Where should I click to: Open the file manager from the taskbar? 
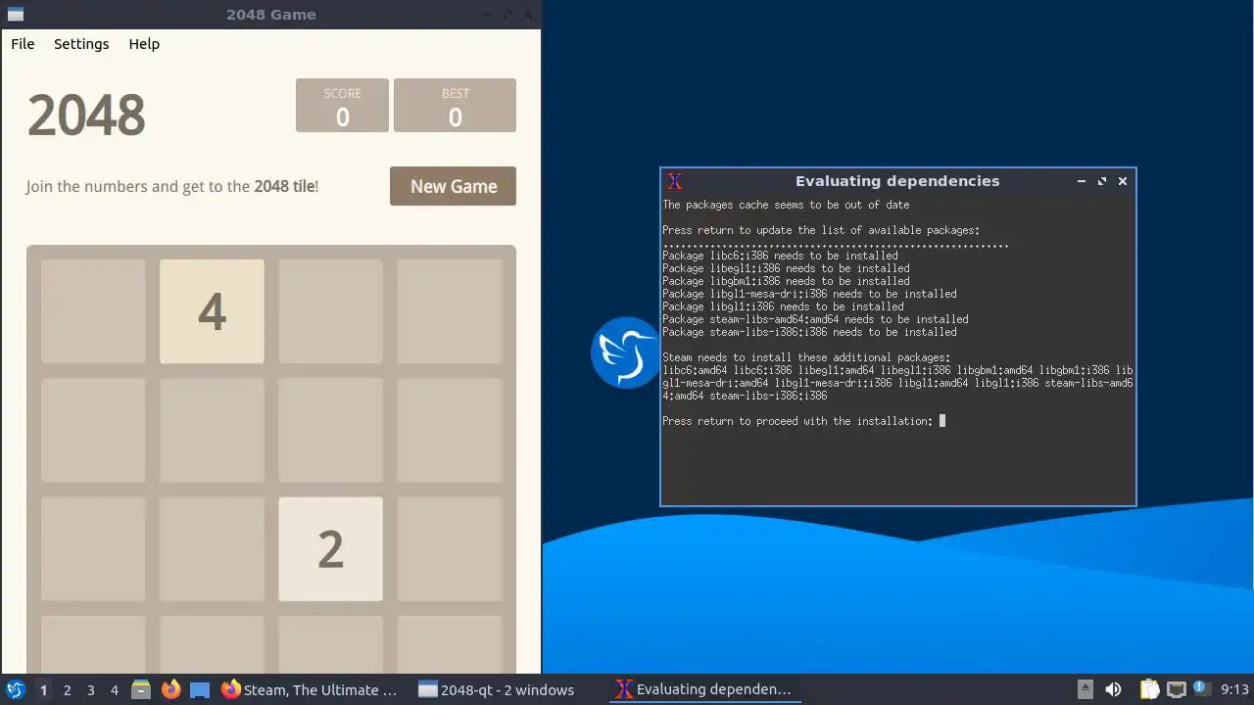click(x=141, y=690)
